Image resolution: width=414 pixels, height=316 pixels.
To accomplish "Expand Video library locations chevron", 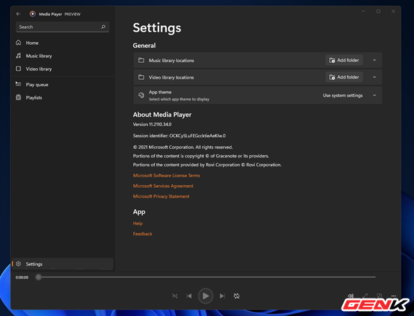I will pyautogui.click(x=375, y=77).
